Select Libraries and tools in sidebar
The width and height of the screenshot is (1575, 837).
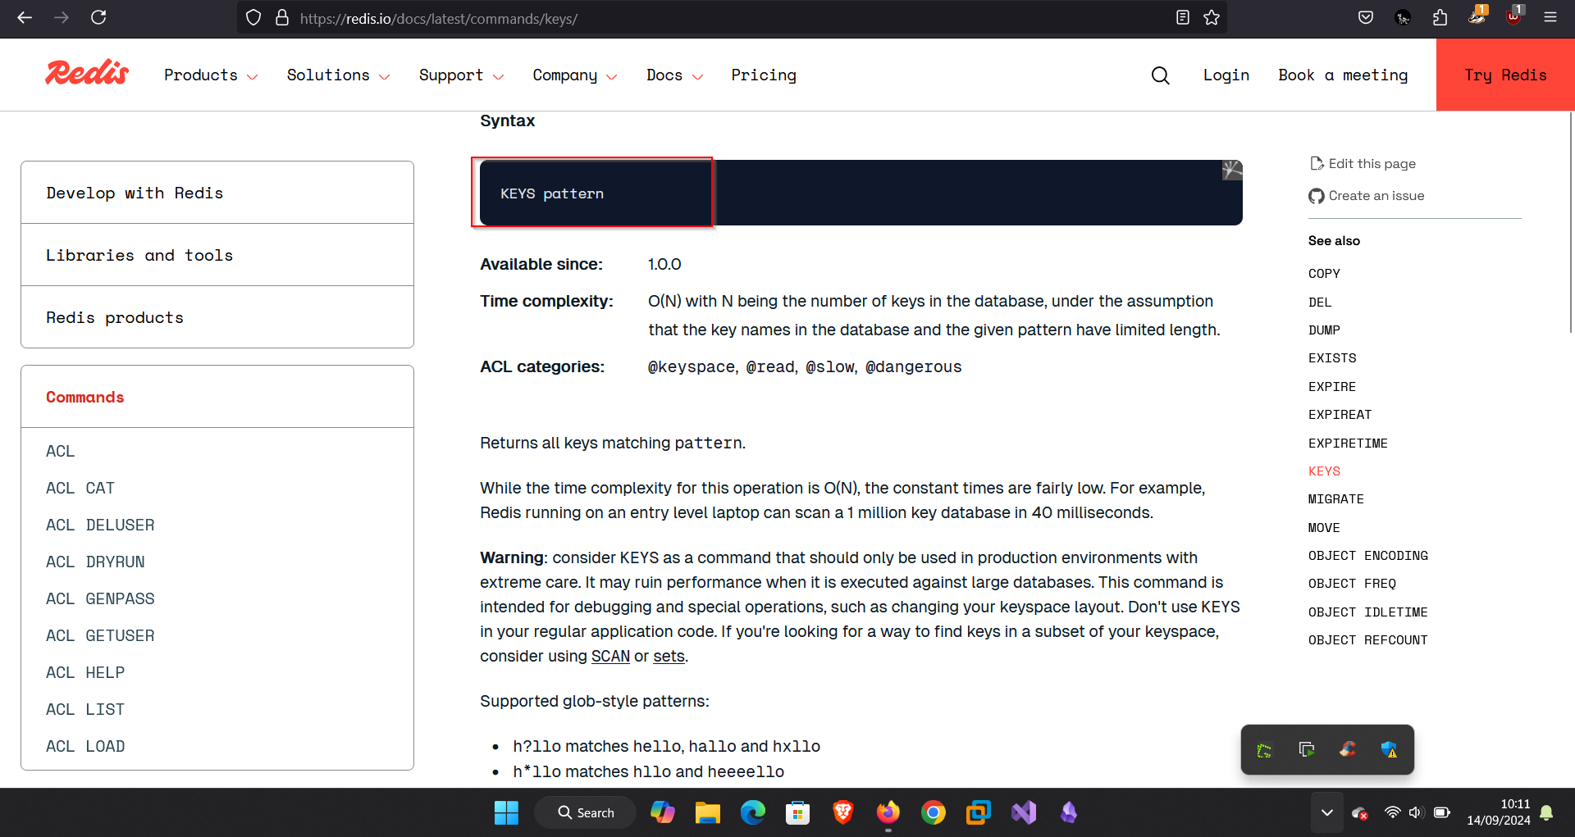(139, 255)
